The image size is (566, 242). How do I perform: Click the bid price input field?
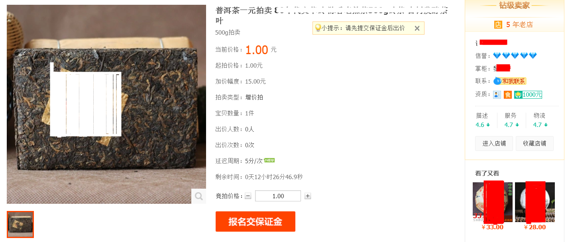pyautogui.click(x=278, y=196)
